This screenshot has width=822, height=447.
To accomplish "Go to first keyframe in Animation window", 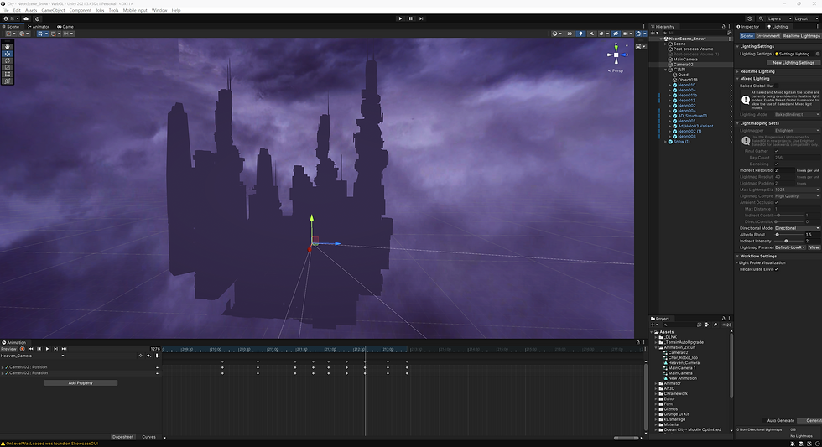I will [x=30, y=348].
